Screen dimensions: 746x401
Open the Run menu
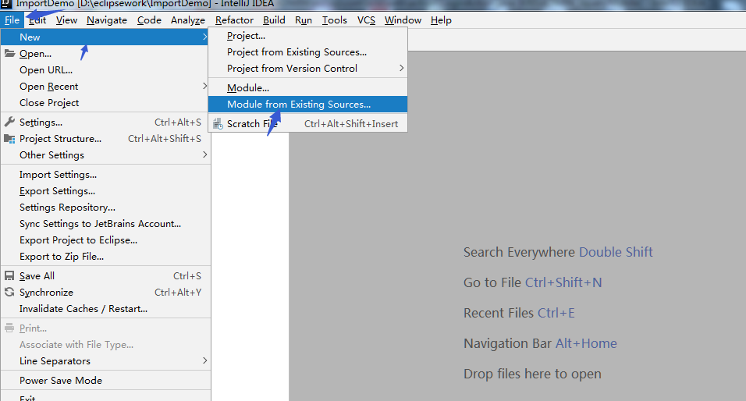point(304,20)
